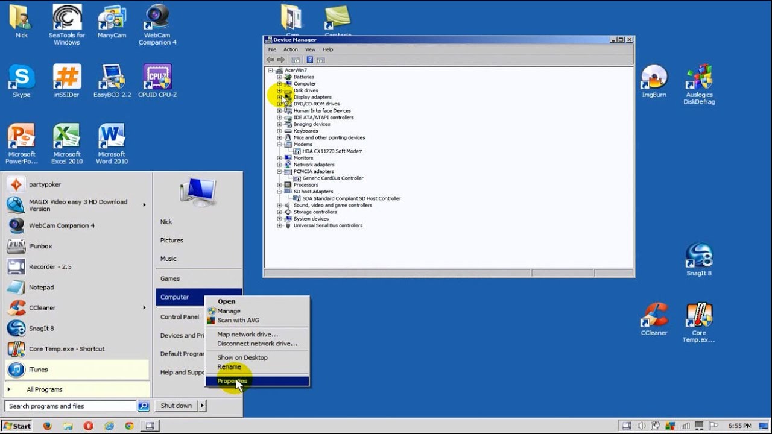Open Music from Start menu
This screenshot has width=772, height=434.
click(168, 259)
